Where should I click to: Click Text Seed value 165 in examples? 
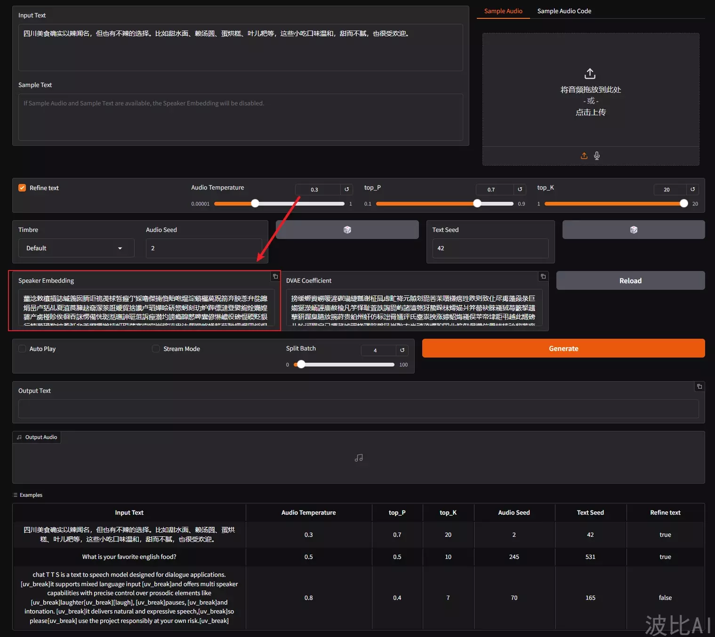[x=590, y=597]
